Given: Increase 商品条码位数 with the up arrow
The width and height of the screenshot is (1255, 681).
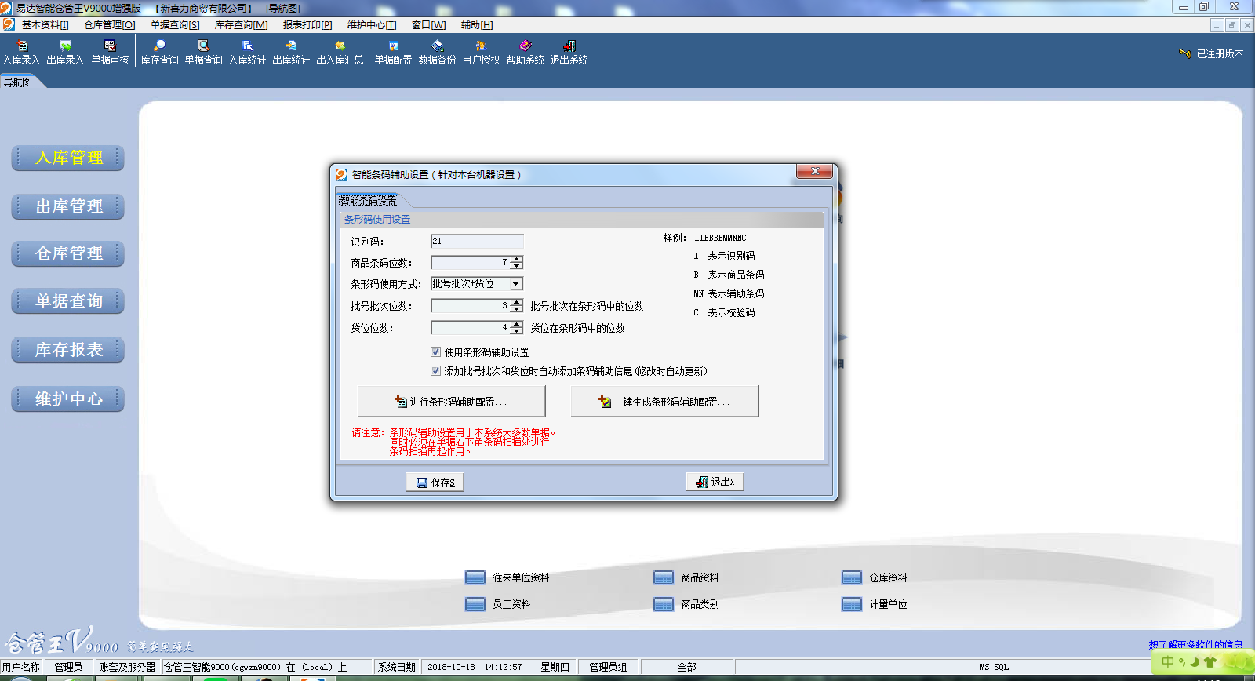Looking at the screenshot, I should (516, 259).
